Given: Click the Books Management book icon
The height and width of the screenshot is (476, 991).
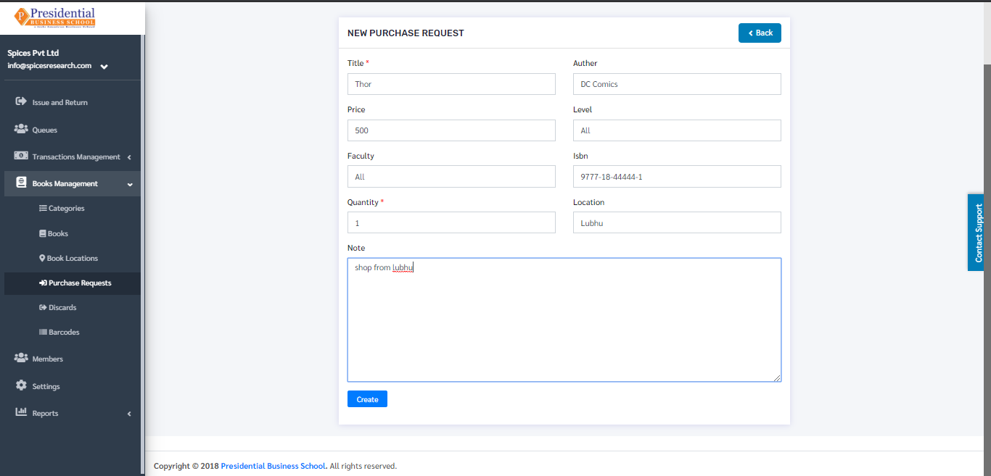Looking at the screenshot, I should 21,183.
